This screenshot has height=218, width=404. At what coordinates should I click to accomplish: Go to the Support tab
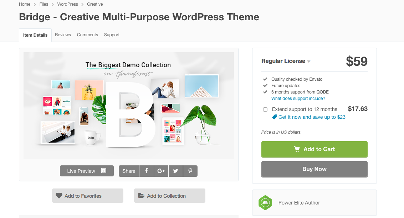coord(112,35)
